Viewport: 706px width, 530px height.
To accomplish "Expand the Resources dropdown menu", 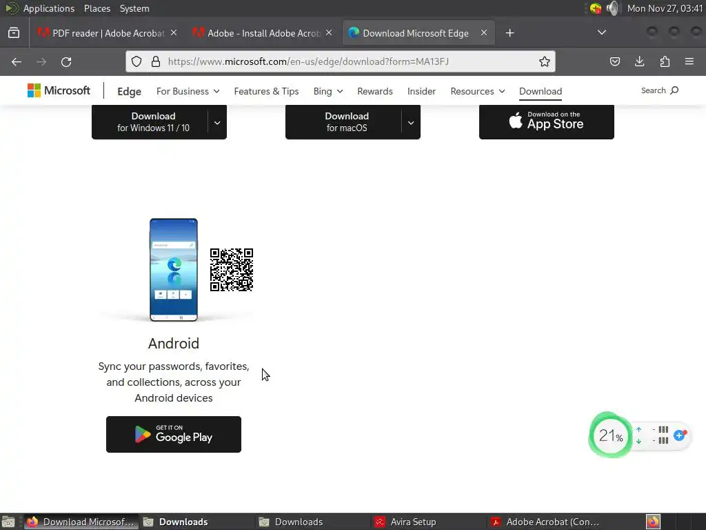I will click(x=477, y=91).
